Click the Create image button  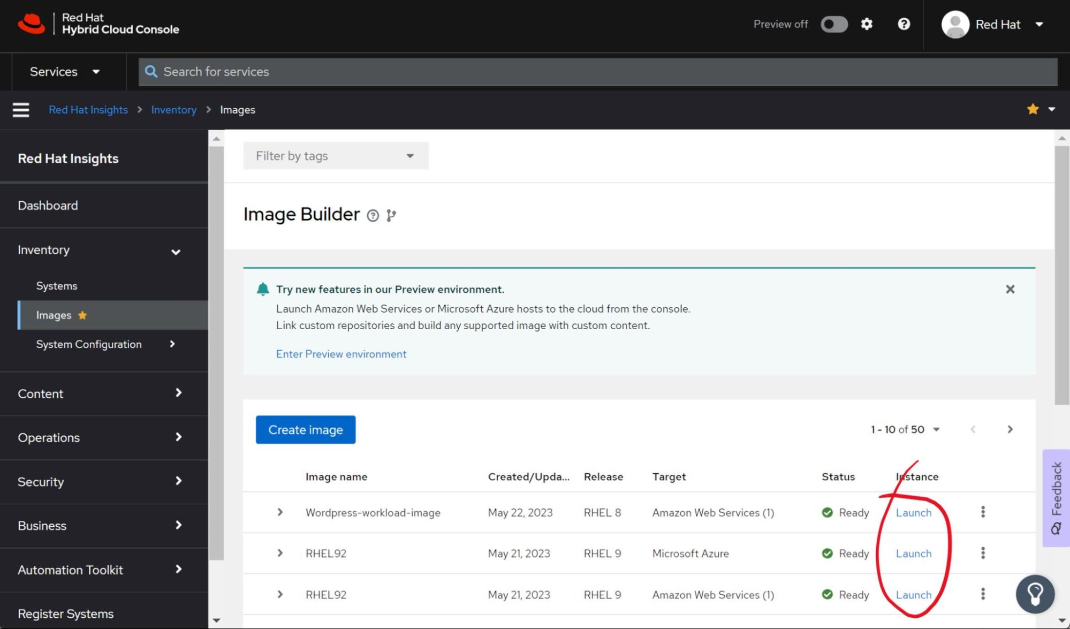tap(306, 430)
